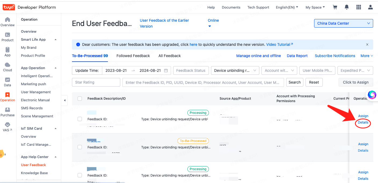Open the Cloud section icon

tap(8, 65)
